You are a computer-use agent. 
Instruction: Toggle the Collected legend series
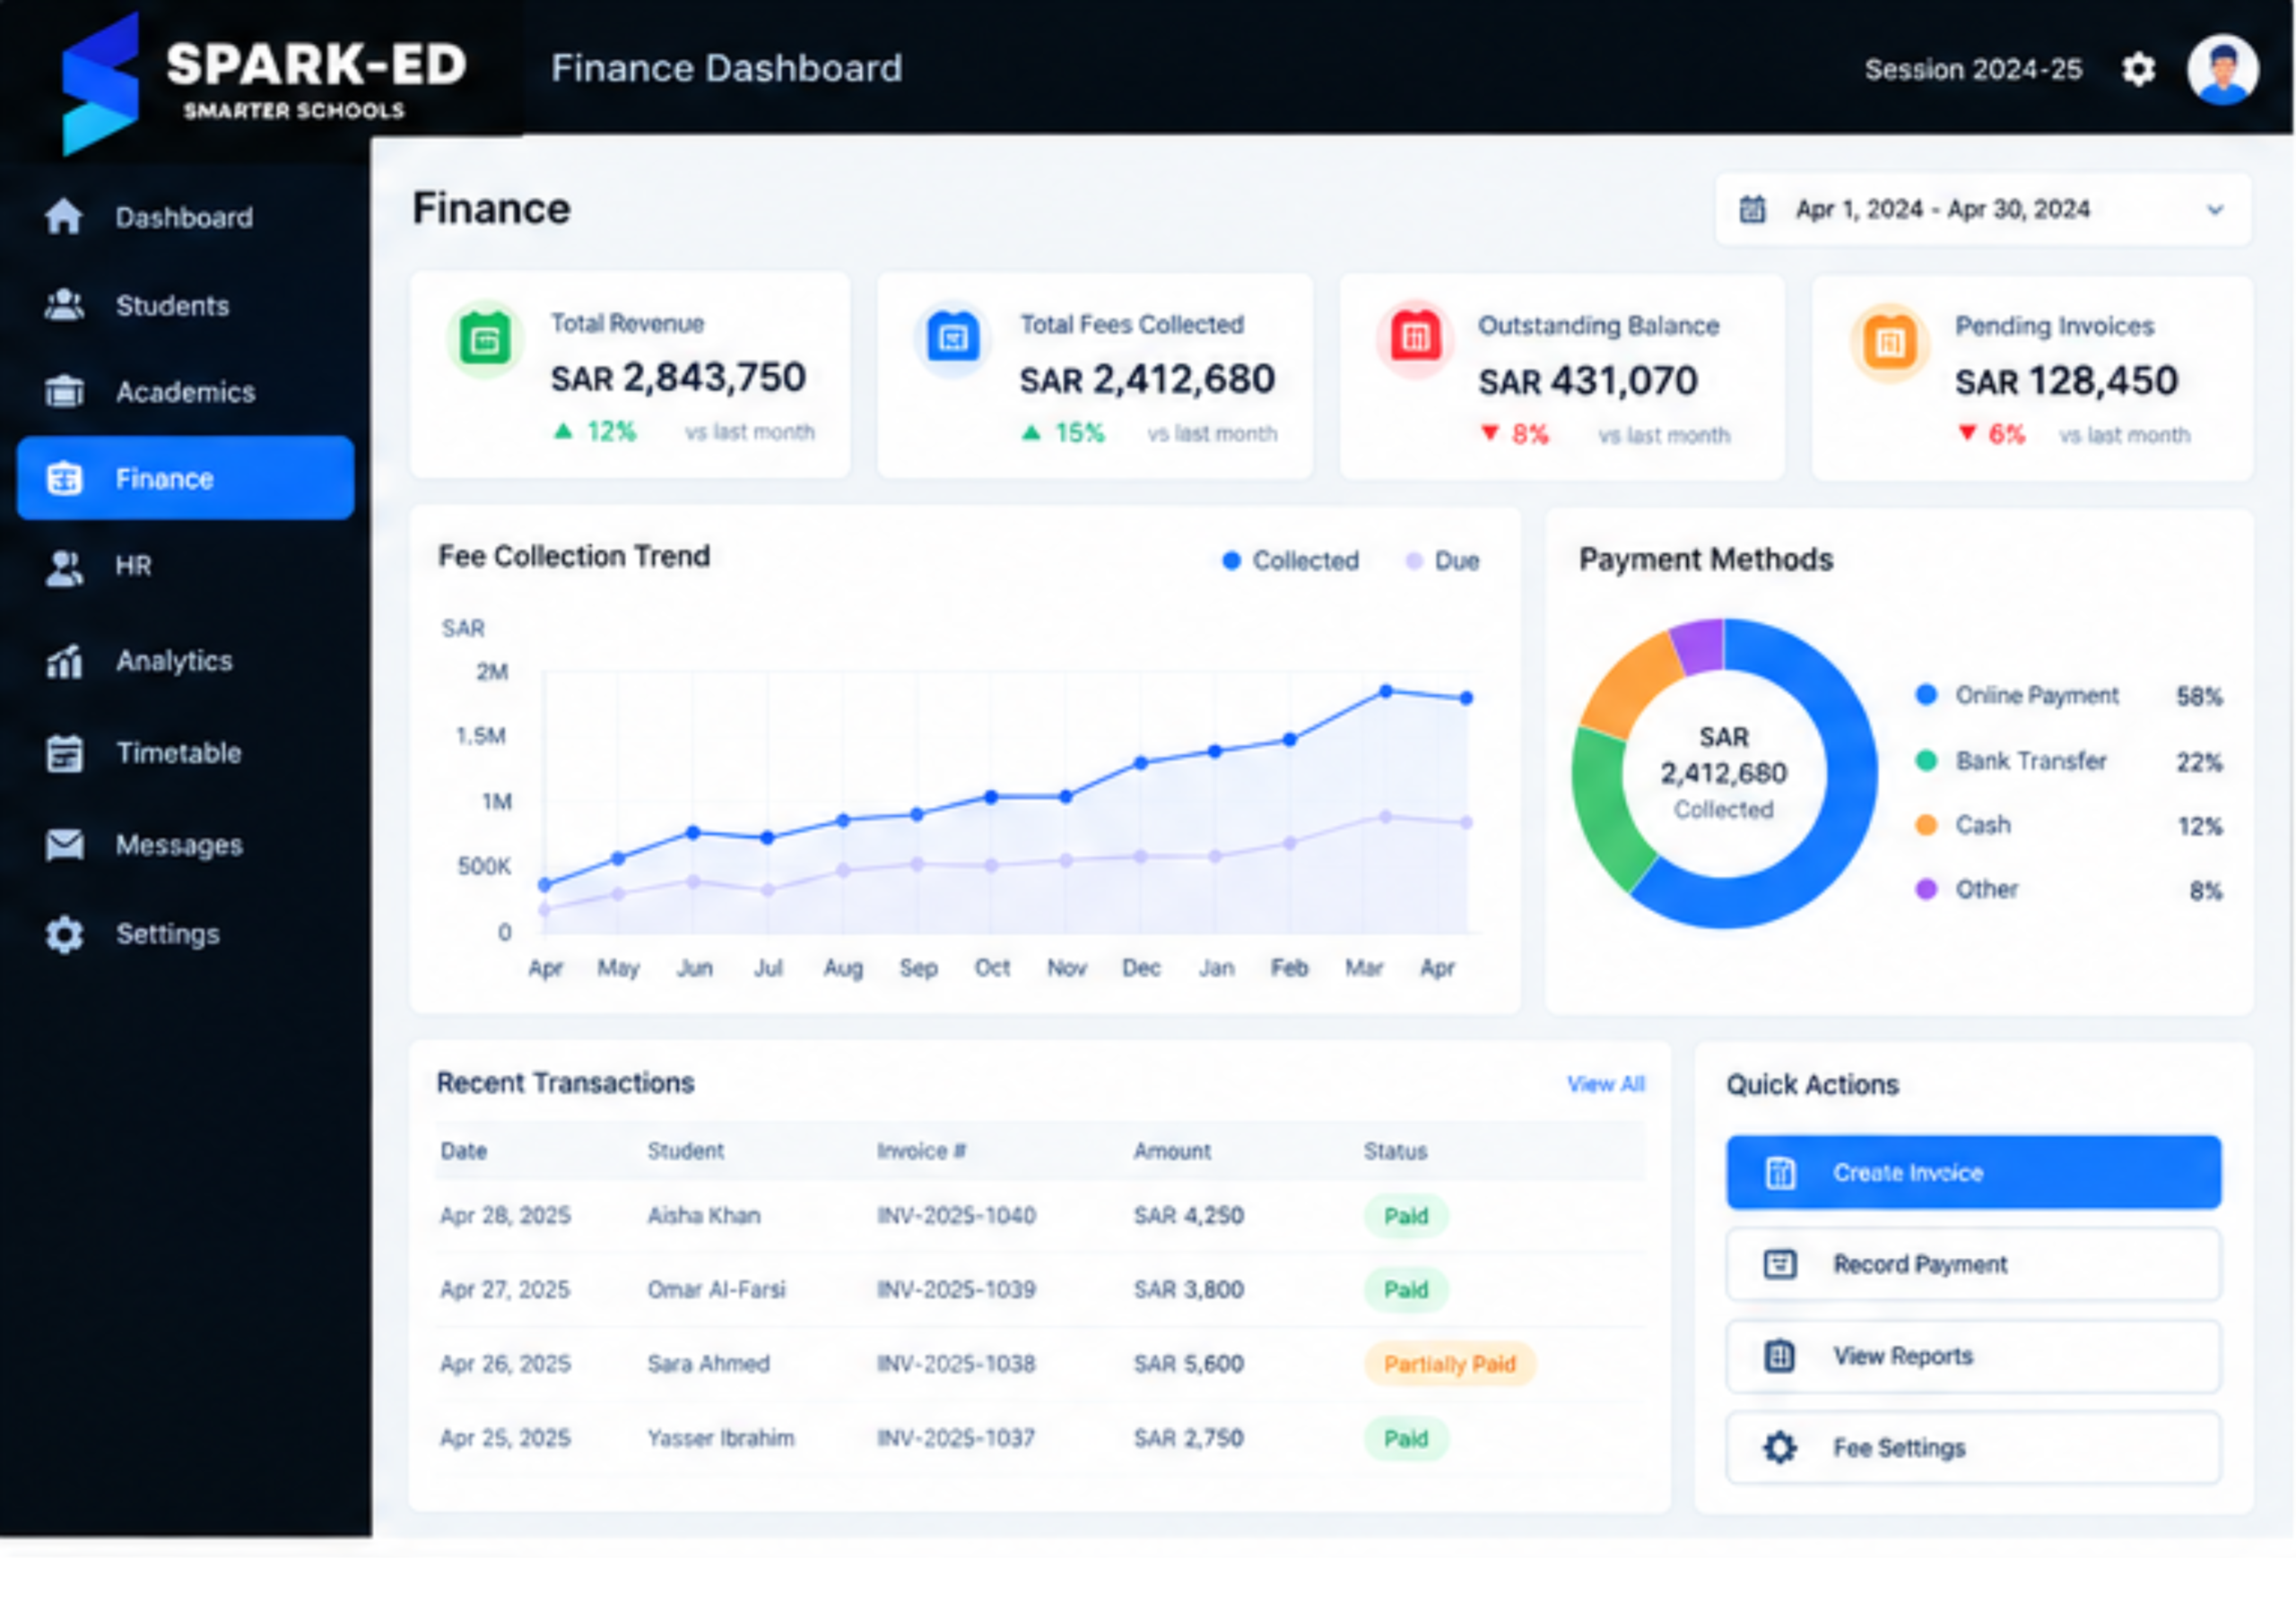pos(1290,561)
